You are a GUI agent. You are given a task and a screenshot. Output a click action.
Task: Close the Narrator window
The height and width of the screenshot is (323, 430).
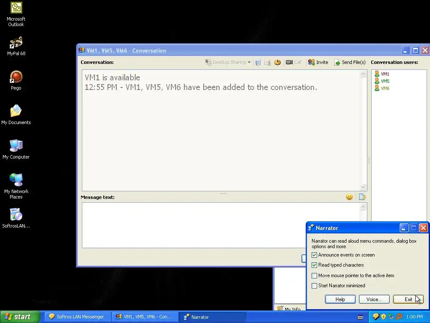point(423,228)
